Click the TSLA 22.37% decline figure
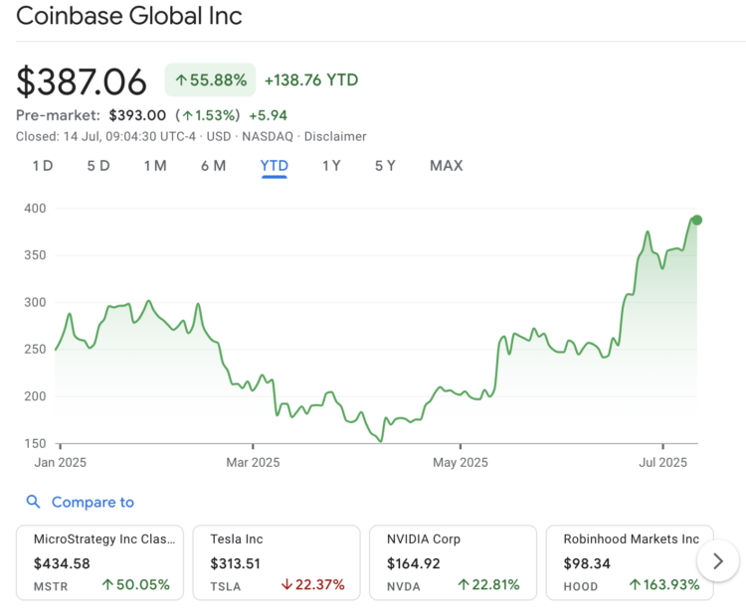 point(312,585)
